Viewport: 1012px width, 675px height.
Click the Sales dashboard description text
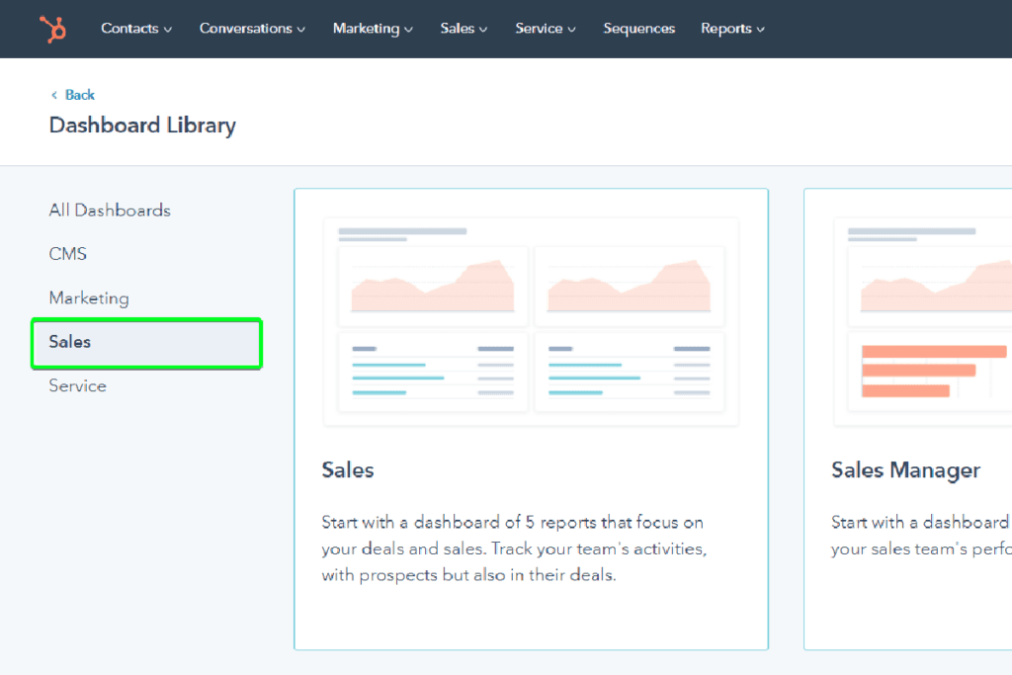pos(514,548)
